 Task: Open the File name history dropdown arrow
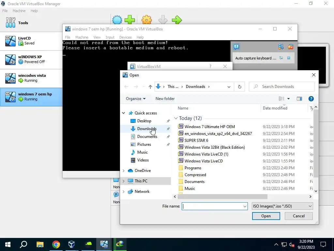click(x=245, y=206)
